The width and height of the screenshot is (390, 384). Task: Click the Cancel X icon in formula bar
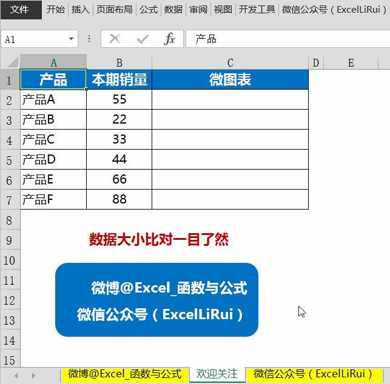(x=115, y=39)
